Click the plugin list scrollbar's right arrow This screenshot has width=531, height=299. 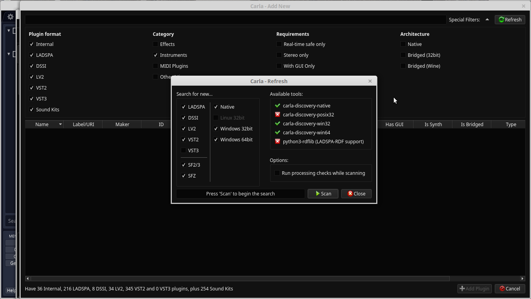click(x=522, y=278)
